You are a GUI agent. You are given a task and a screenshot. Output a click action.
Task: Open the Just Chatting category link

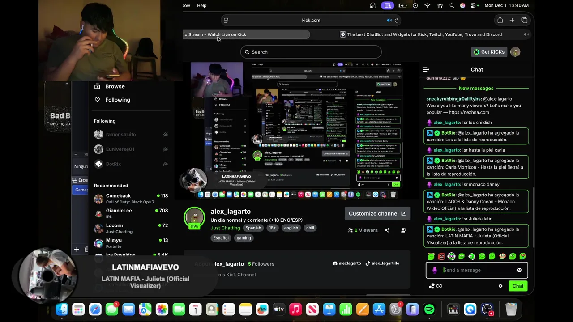point(225,228)
